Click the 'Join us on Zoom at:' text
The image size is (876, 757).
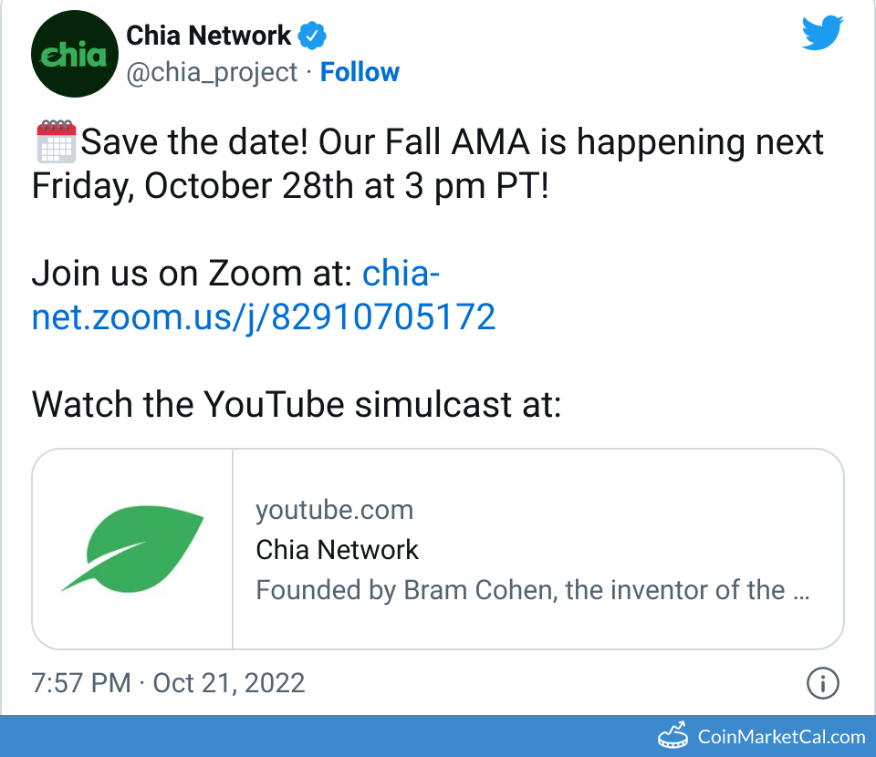[193, 273]
